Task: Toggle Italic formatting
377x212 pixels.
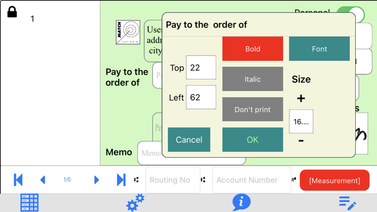Action: point(253,79)
